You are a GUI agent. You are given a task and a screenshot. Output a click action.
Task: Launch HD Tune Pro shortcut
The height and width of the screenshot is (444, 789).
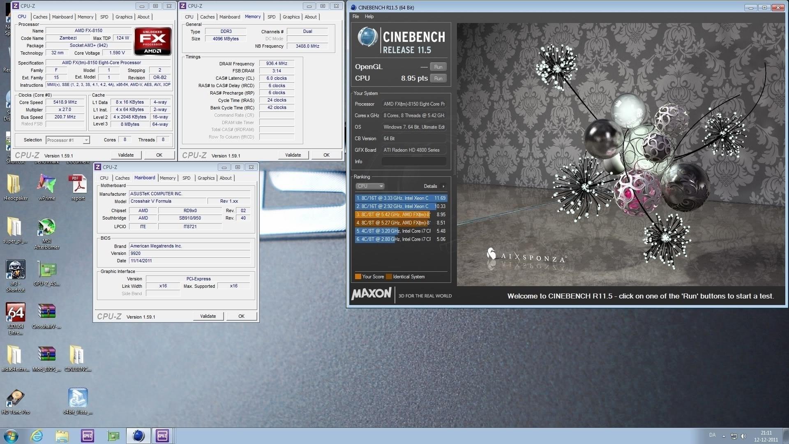point(15,402)
